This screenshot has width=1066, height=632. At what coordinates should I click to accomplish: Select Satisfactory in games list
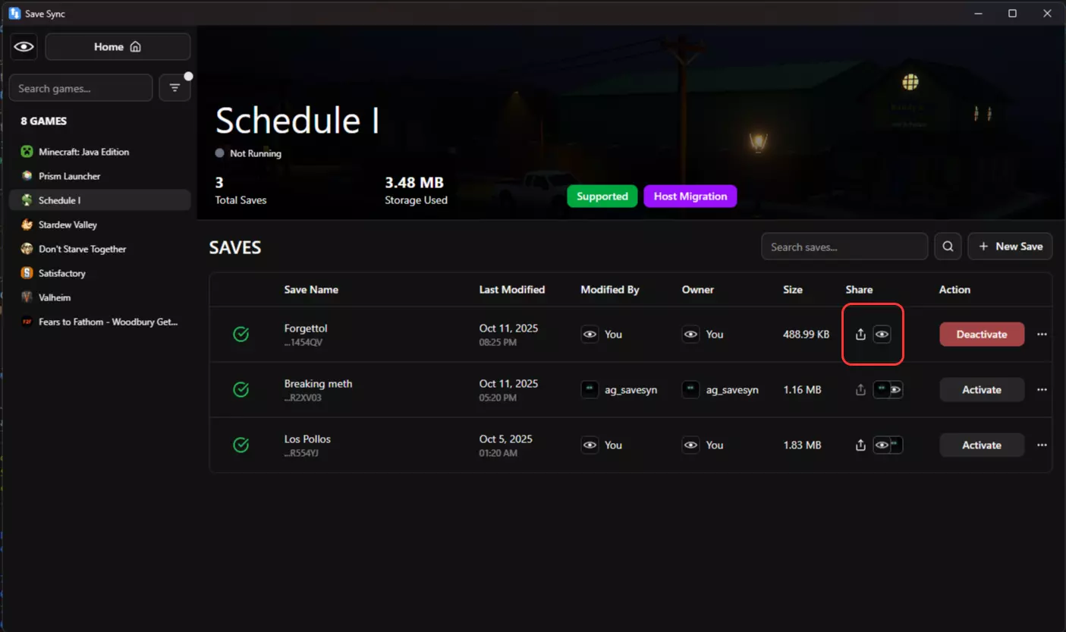pyautogui.click(x=99, y=273)
